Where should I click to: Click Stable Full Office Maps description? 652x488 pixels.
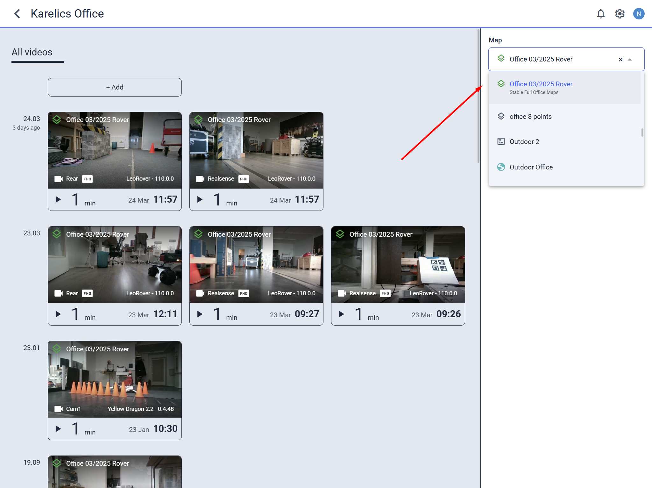click(534, 92)
